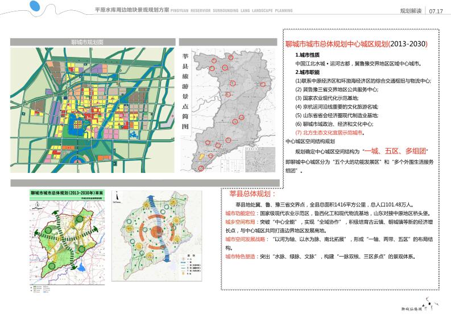Viewport: 451px width, 318px height.
Task: Click the red label 城乡空间布局
Action: pyautogui.click(x=241, y=222)
